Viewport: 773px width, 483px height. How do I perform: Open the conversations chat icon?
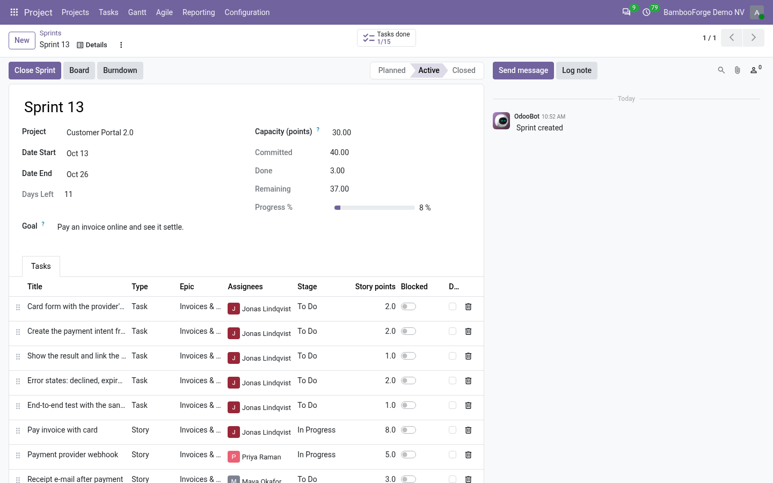pos(626,12)
